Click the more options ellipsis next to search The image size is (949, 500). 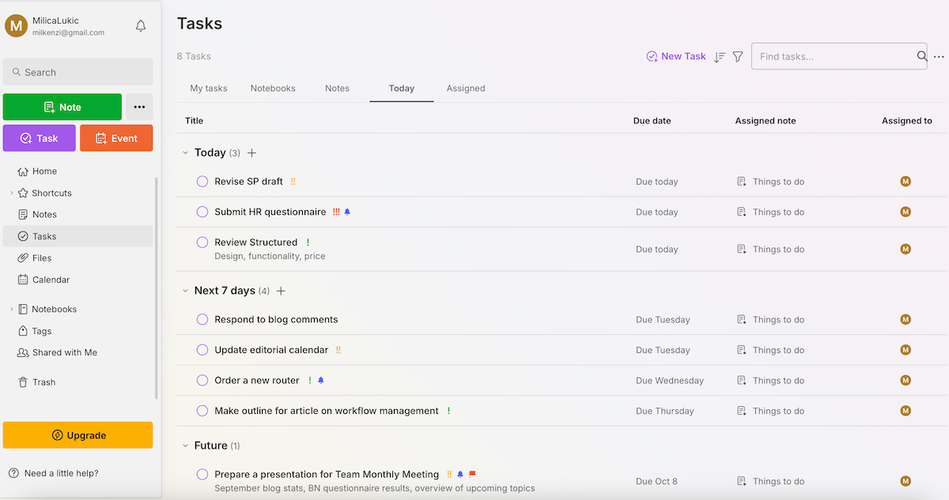(x=940, y=56)
